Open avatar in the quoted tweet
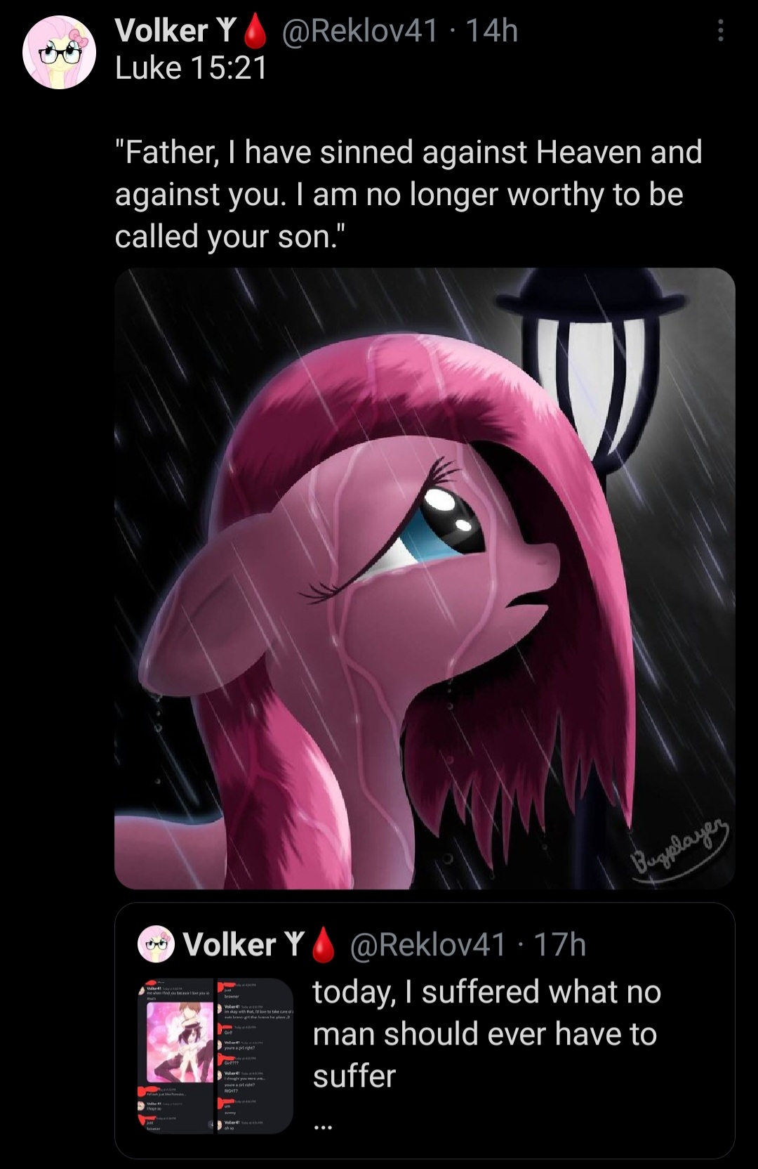 point(156,943)
